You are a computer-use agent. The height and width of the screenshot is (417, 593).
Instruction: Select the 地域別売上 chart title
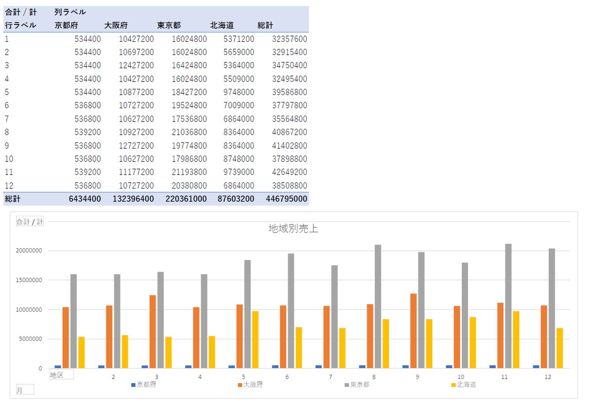pos(293,228)
